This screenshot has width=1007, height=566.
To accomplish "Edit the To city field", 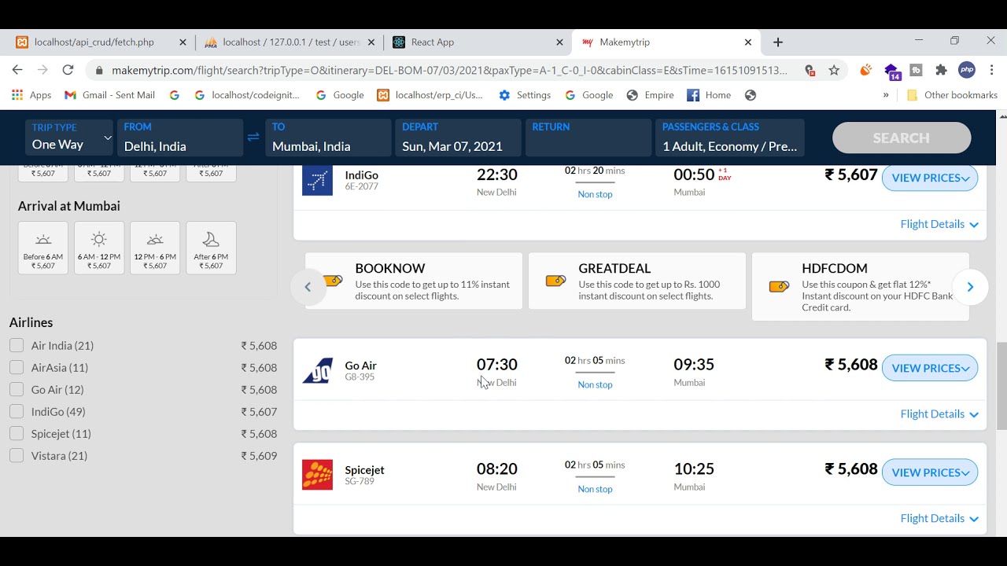I will (328, 138).
